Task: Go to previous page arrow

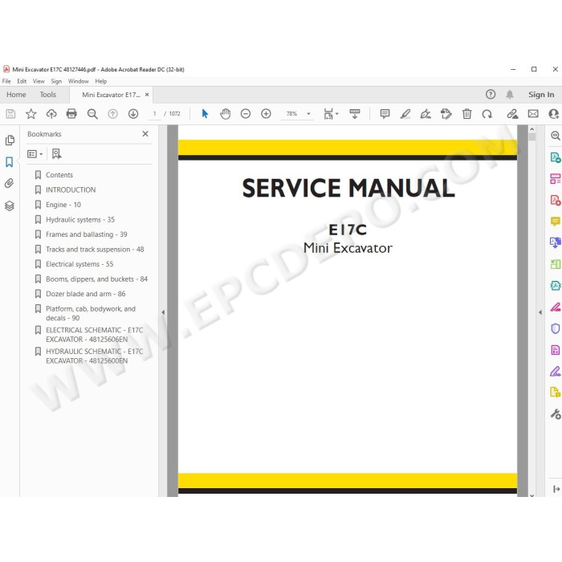Action: pyautogui.click(x=113, y=114)
